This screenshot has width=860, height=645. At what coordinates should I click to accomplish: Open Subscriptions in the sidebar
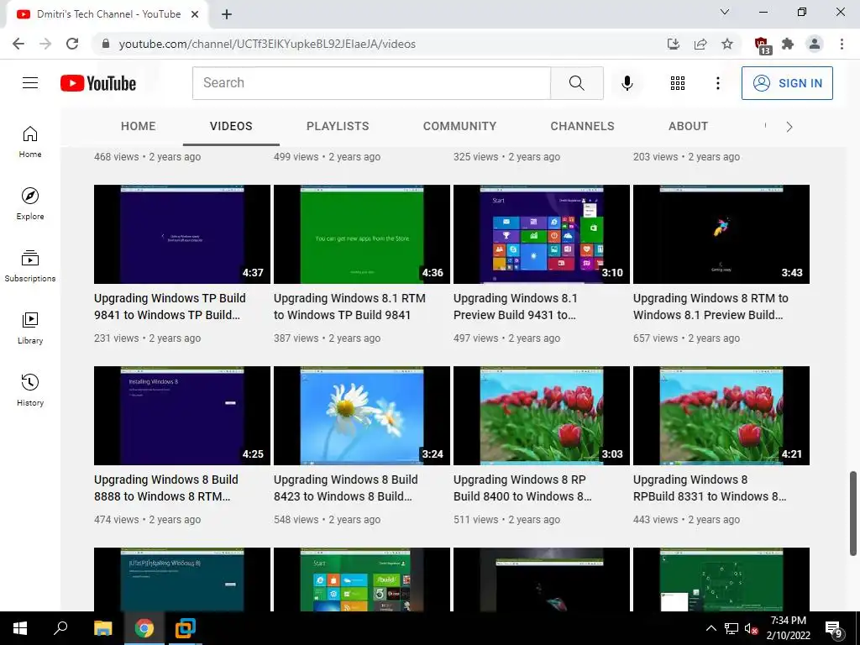[x=30, y=266]
